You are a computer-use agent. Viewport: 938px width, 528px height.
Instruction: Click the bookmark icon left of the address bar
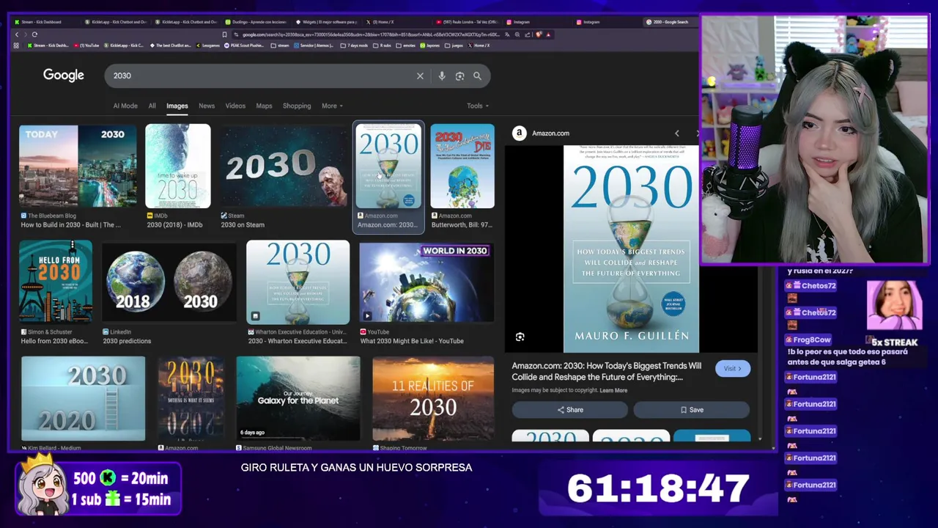point(224,34)
